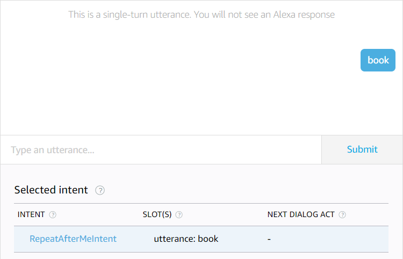
Task: Click the dash under Next Dialog Act
Action: click(269, 239)
